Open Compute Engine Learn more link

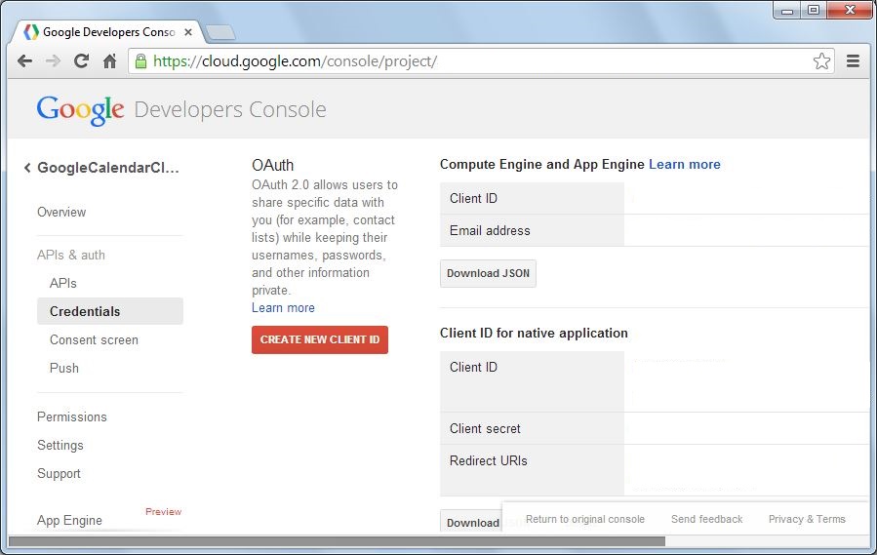point(685,165)
